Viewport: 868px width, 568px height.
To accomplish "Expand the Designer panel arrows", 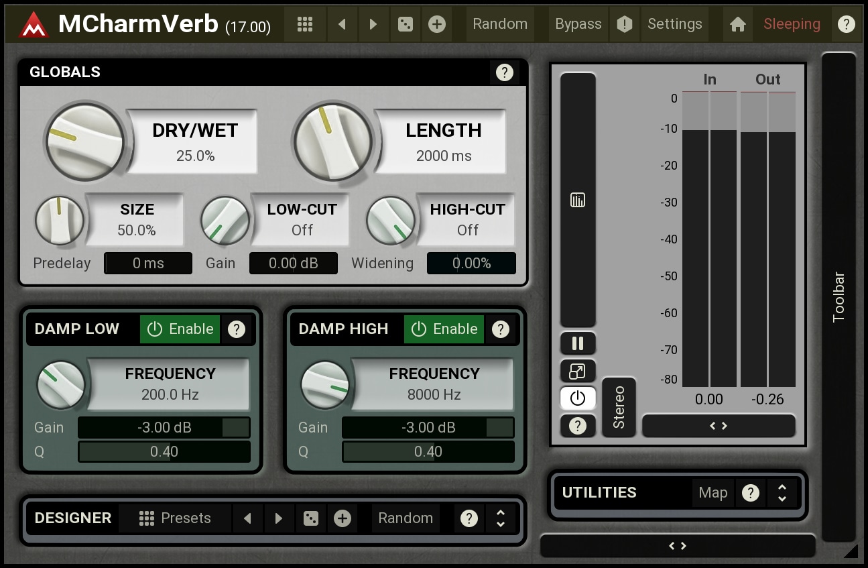I will (x=500, y=518).
